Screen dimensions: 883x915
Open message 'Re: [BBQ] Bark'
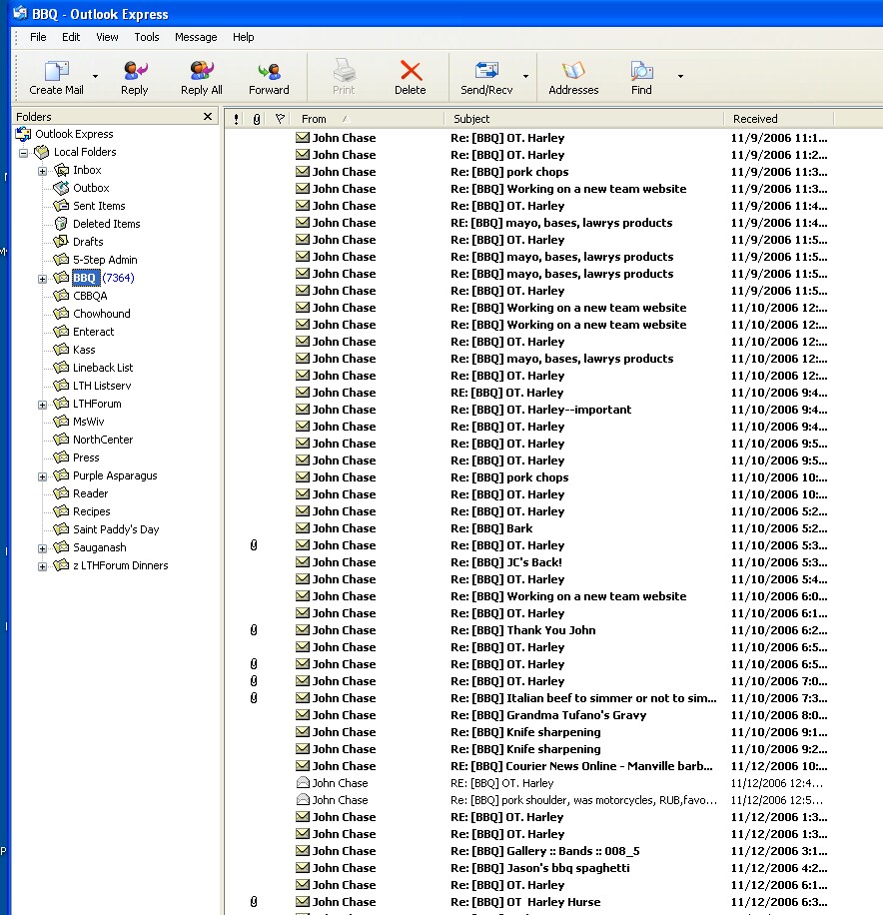[491, 528]
